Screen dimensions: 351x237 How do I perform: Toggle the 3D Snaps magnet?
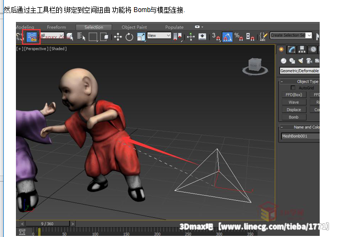click(216, 37)
